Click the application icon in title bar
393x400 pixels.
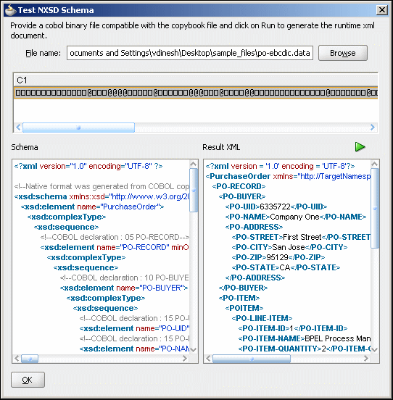(11, 10)
